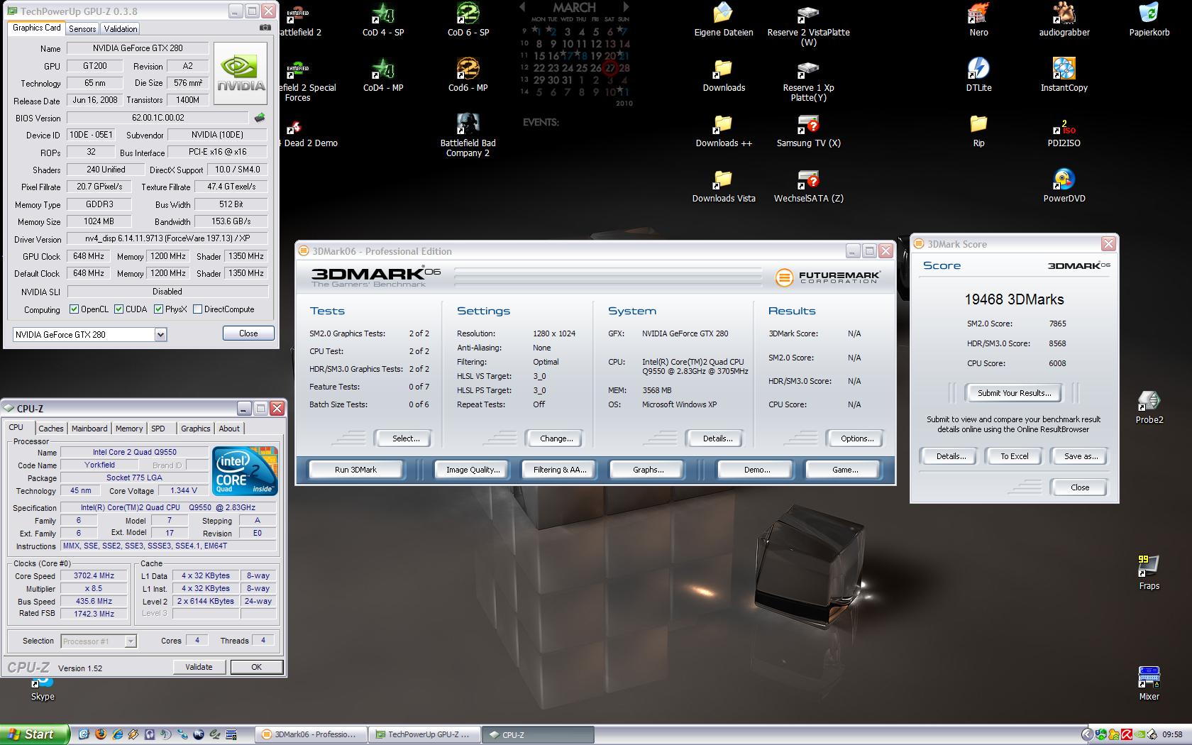The width and height of the screenshot is (1192, 745).
Task: Click the Image Quality... button in 3DMark06
Action: pyautogui.click(x=473, y=470)
